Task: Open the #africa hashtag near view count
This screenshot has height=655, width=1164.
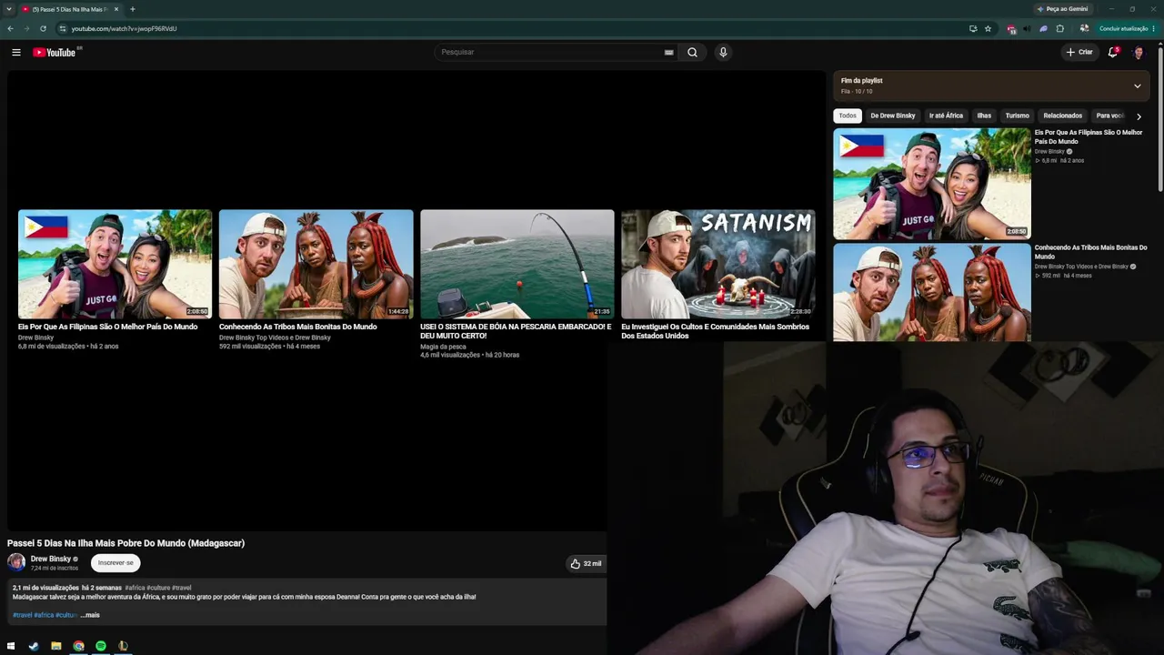Action: pos(134,588)
